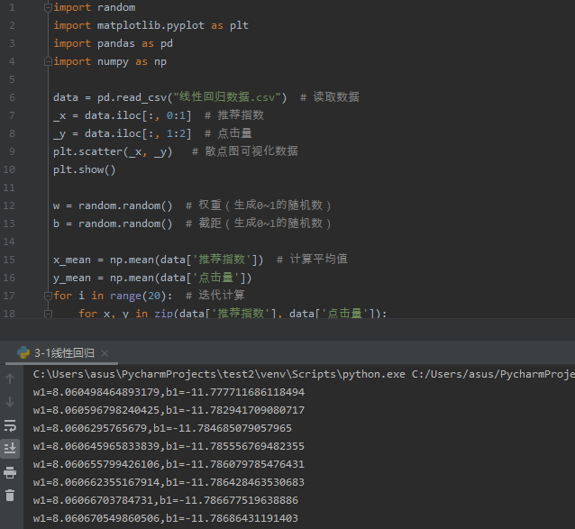
Task: Click the print icon in run panel
Action: (x=10, y=472)
